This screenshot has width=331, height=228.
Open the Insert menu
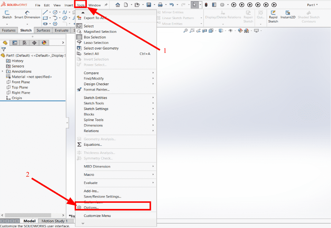[69, 5]
